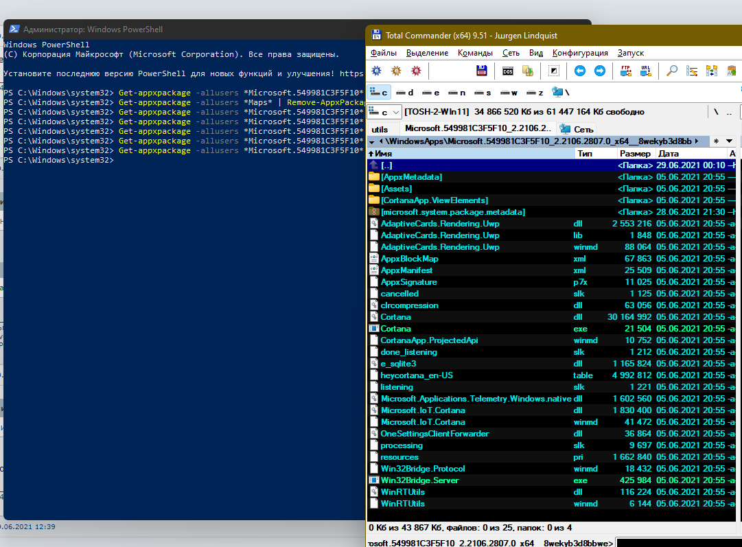Screen dimensions: 742x547
Task: Open the Файлы menu
Action: pyautogui.click(x=383, y=53)
